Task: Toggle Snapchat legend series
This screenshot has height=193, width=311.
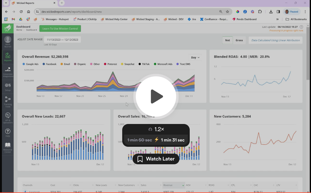Action: 128,64
